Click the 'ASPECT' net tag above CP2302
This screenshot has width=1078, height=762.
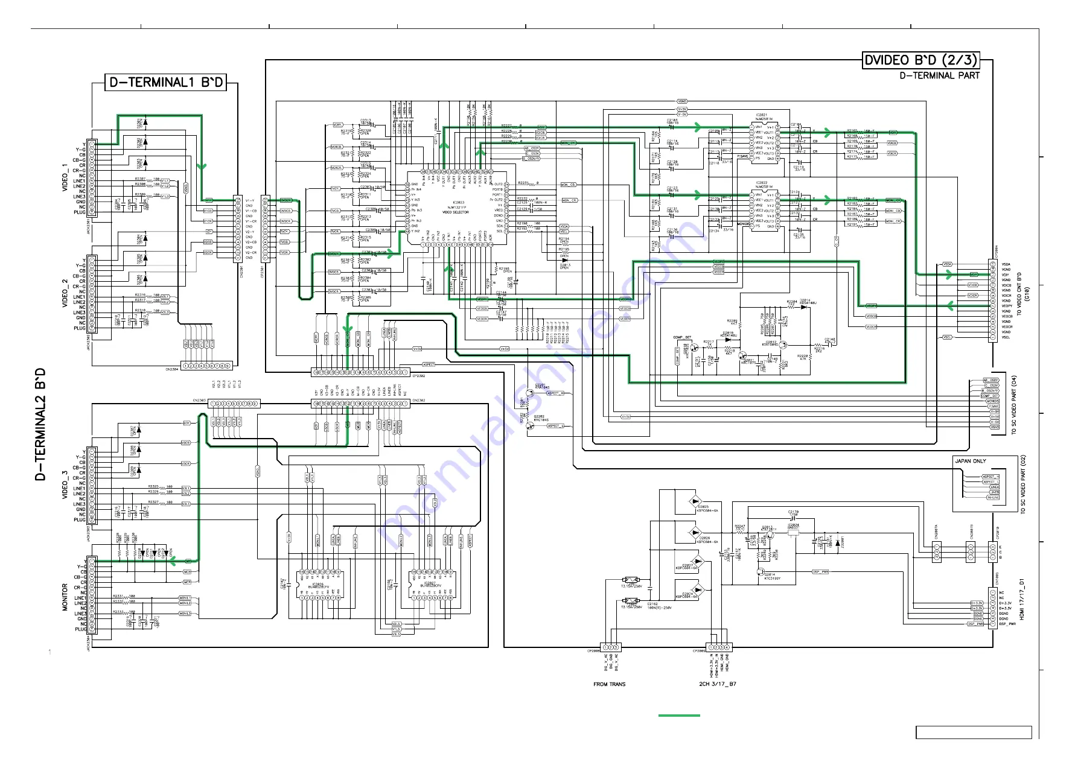[428, 364]
